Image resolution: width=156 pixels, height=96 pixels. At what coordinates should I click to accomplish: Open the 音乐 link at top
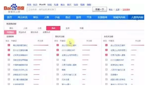(x=63, y=4)
